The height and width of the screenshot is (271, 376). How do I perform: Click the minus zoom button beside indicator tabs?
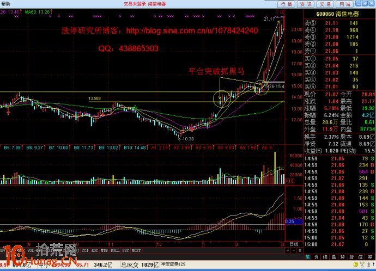point(294,250)
